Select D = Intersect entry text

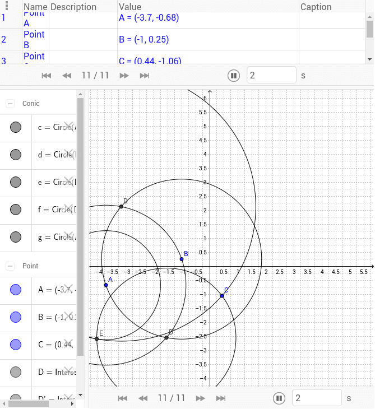[x=57, y=372]
